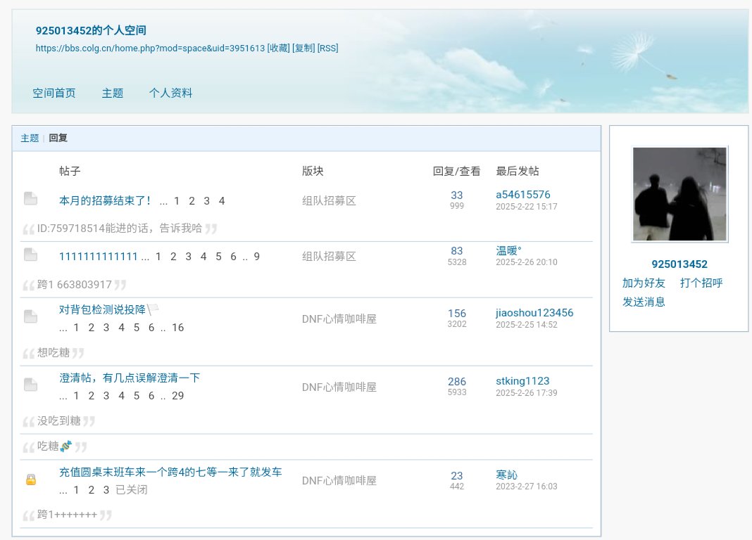Click the space URL link

click(x=150, y=48)
